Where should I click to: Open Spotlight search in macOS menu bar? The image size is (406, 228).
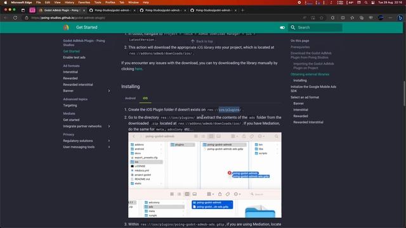[x=366, y=3]
